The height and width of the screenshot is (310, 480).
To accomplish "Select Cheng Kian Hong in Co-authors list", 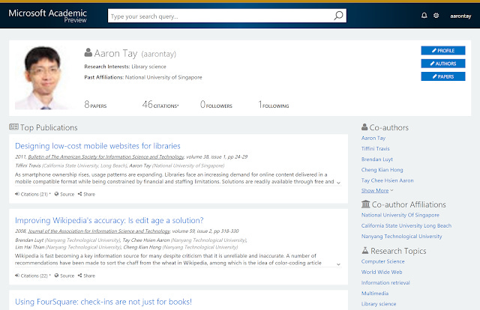I will pos(382,170).
